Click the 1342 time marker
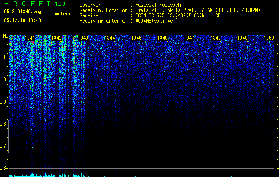This screenshot has width=279, height=177. pos(56,38)
